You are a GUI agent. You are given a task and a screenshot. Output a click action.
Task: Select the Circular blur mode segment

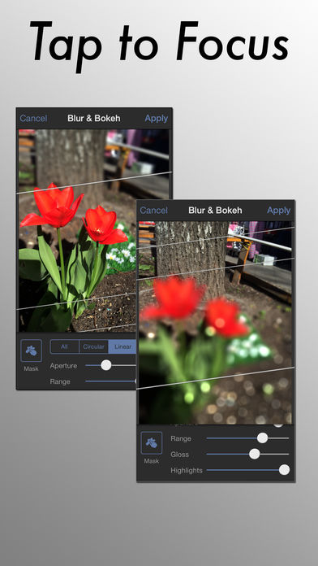(93, 346)
